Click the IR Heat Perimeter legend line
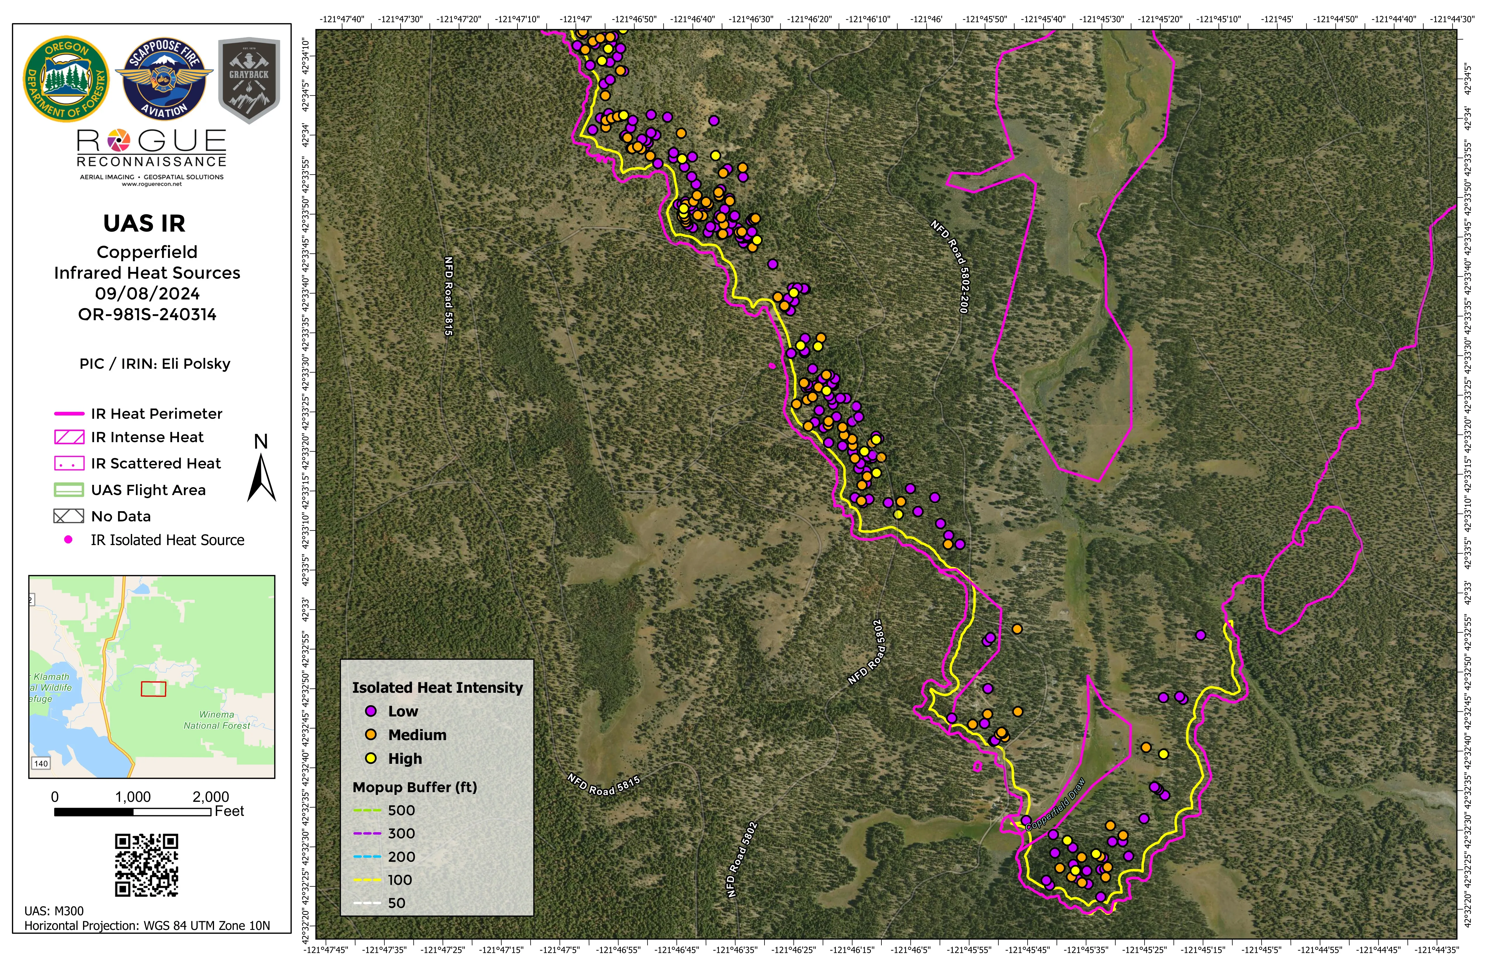 point(69,413)
